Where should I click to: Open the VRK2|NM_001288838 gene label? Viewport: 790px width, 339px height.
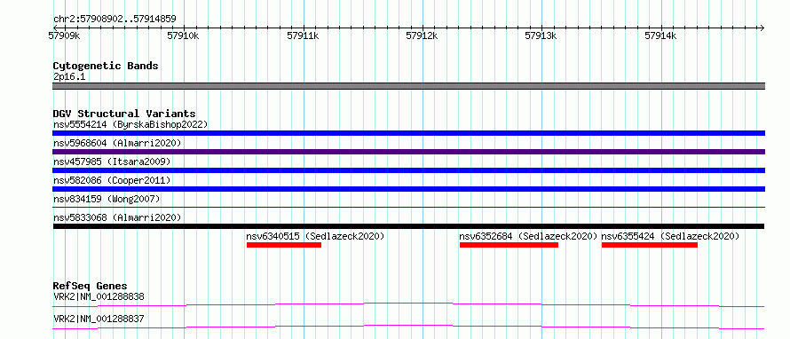[99, 296]
